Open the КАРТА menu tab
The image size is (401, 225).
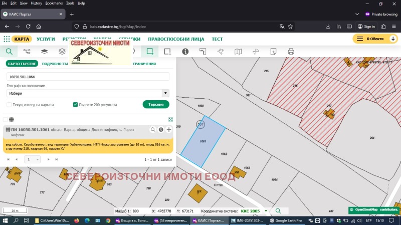22,39
